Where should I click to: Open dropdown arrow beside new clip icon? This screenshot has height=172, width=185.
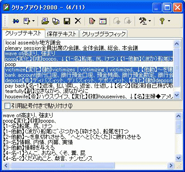pyautogui.click(x=33, y=21)
